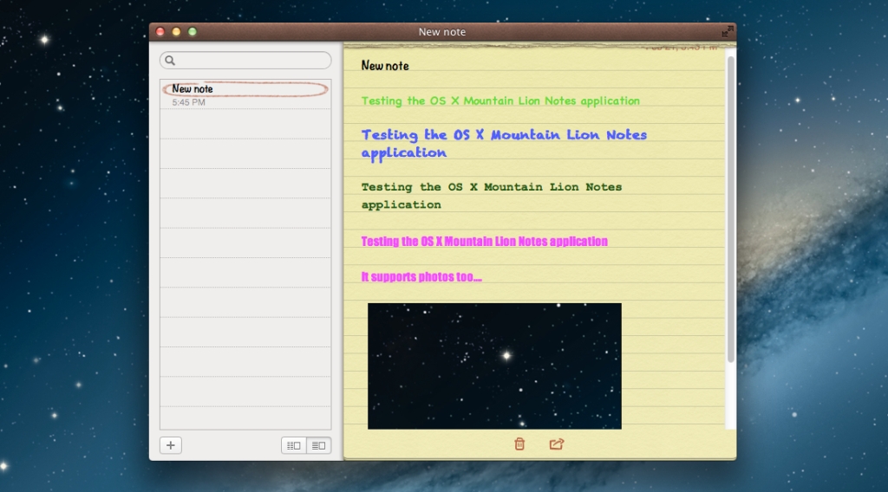The height and width of the screenshot is (492, 888).
Task: Click the search magnifier icon
Action: tap(170, 61)
